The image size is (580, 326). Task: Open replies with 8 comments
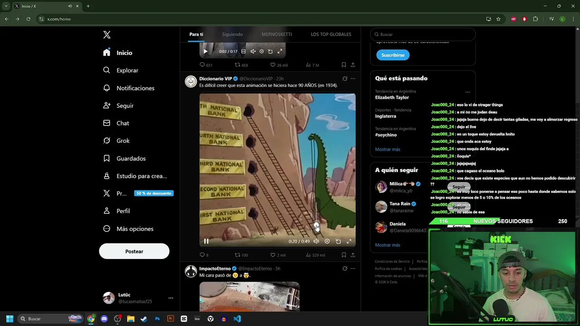pyautogui.click(x=204, y=255)
